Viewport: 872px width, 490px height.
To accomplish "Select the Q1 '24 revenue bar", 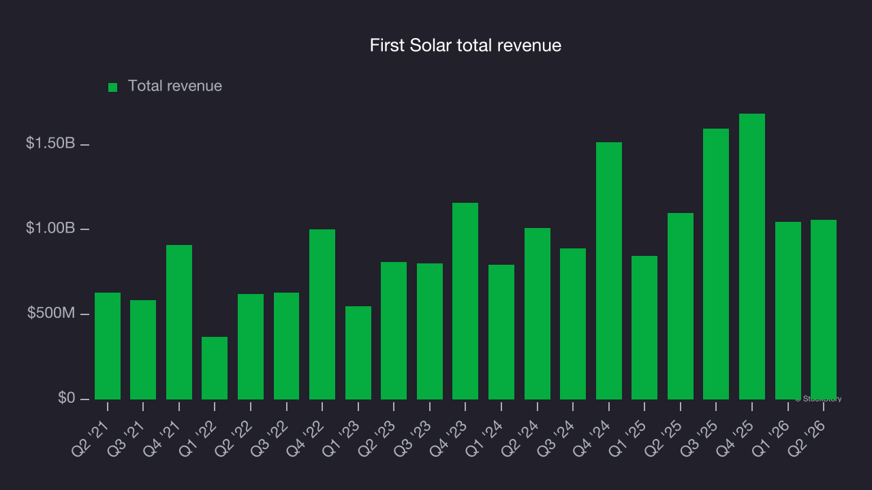I will click(x=501, y=332).
